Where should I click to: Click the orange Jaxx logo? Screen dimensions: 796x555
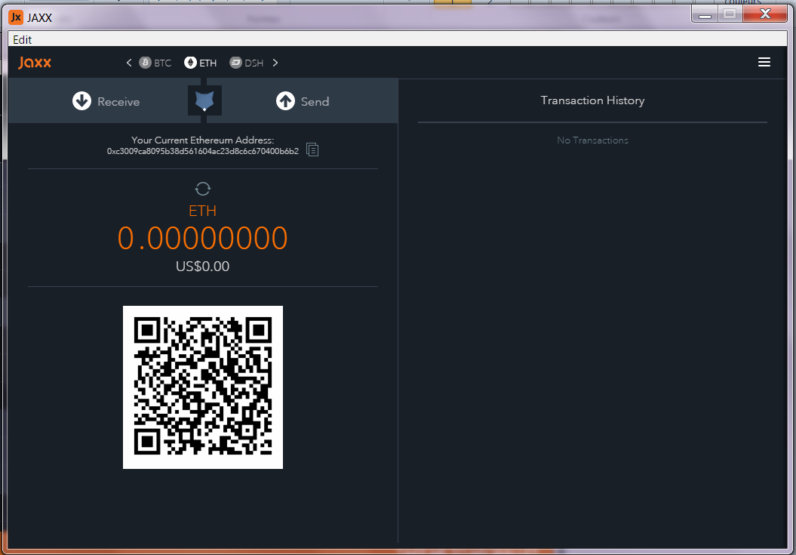(x=35, y=63)
